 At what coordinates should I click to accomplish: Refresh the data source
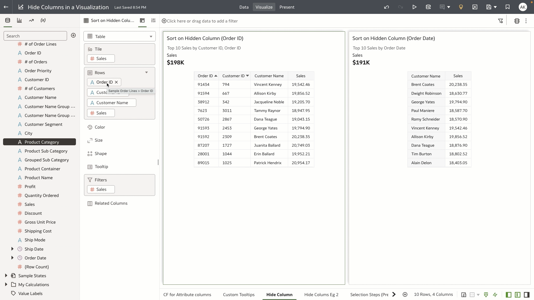pos(428,7)
